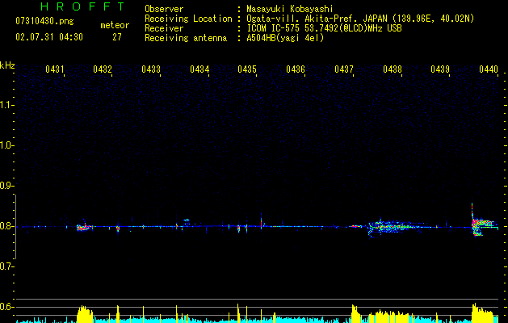
Task: Click the Receiving antenna label
Action: coord(186,38)
